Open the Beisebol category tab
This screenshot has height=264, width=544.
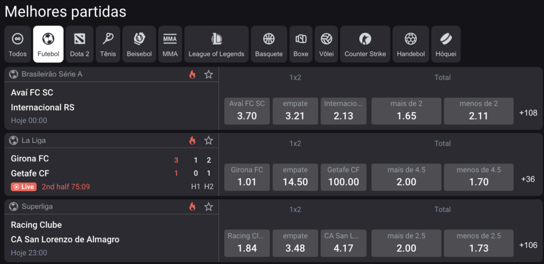click(x=139, y=44)
